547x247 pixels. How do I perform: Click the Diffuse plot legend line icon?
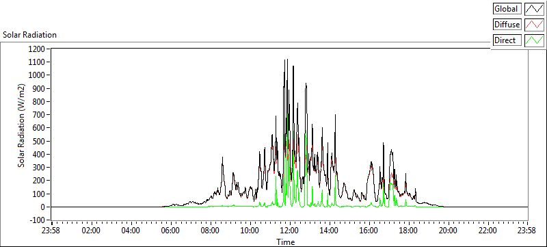(x=534, y=25)
